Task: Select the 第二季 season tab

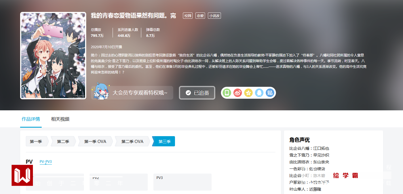Action: [x=63, y=141]
